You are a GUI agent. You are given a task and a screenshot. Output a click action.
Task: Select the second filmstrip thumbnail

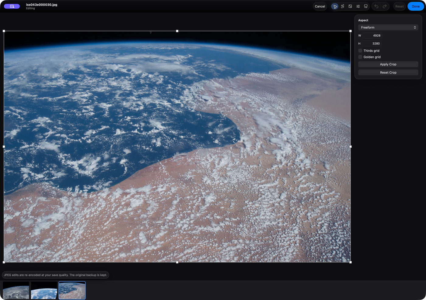[44, 290]
